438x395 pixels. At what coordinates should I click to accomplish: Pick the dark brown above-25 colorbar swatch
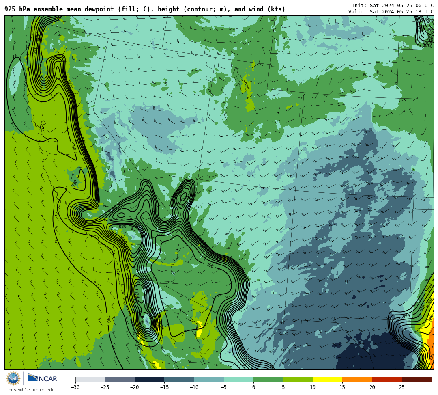(x=417, y=379)
